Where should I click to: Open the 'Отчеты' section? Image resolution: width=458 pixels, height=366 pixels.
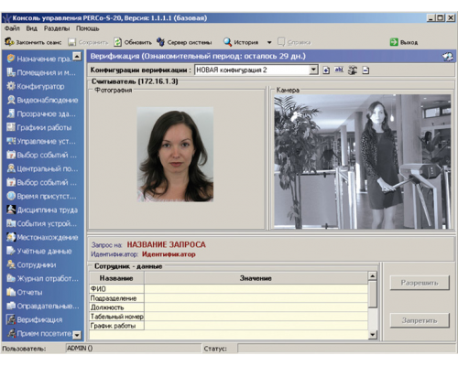pyautogui.click(x=25, y=292)
